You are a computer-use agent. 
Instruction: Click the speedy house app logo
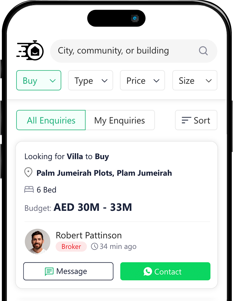(x=30, y=51)
